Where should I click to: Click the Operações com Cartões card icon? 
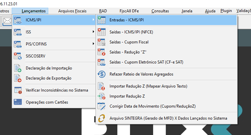pos(18,102)
